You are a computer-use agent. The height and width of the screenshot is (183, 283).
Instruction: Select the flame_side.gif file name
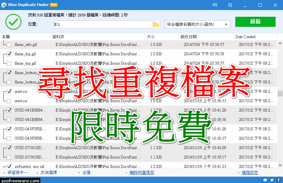point(26,45)
